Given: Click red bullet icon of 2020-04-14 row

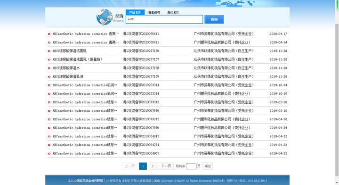Looking at the screenshot, I should (x=49, y=42).
